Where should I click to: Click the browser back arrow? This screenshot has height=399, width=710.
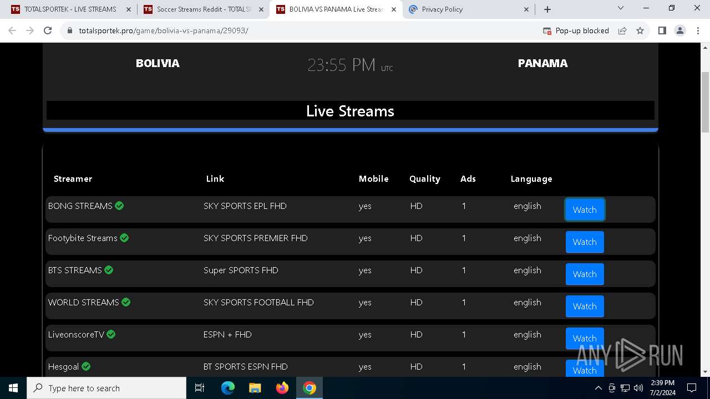(12, 30)
